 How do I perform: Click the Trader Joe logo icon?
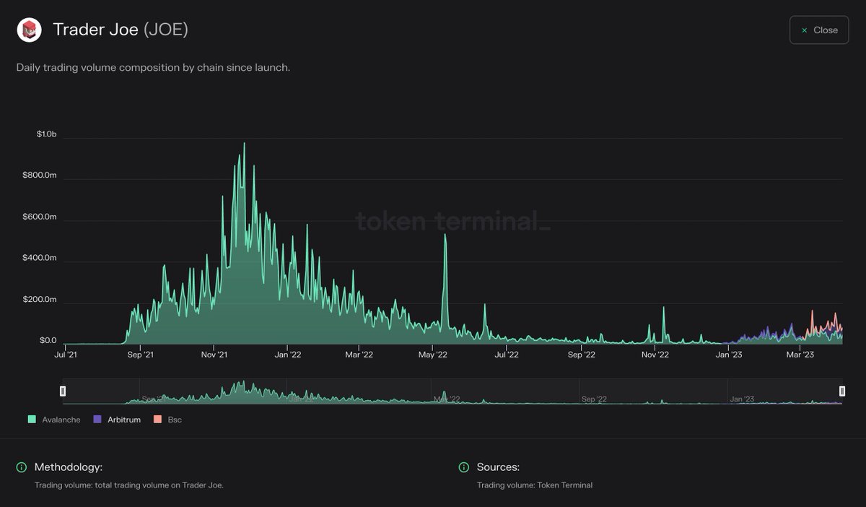(29, 30)
